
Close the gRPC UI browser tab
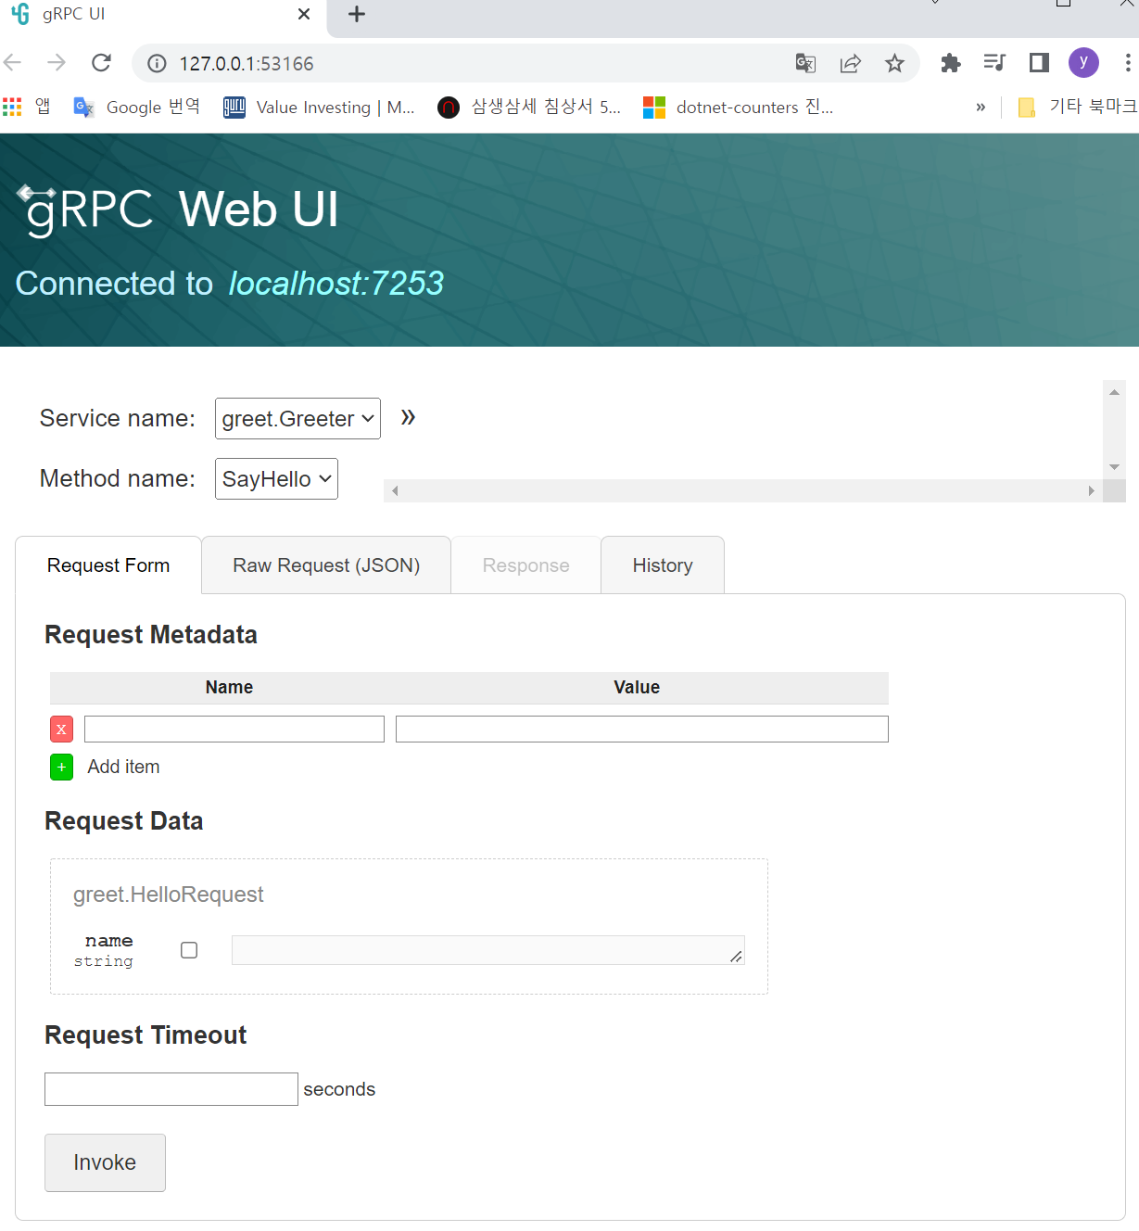[x=304, y=14]
